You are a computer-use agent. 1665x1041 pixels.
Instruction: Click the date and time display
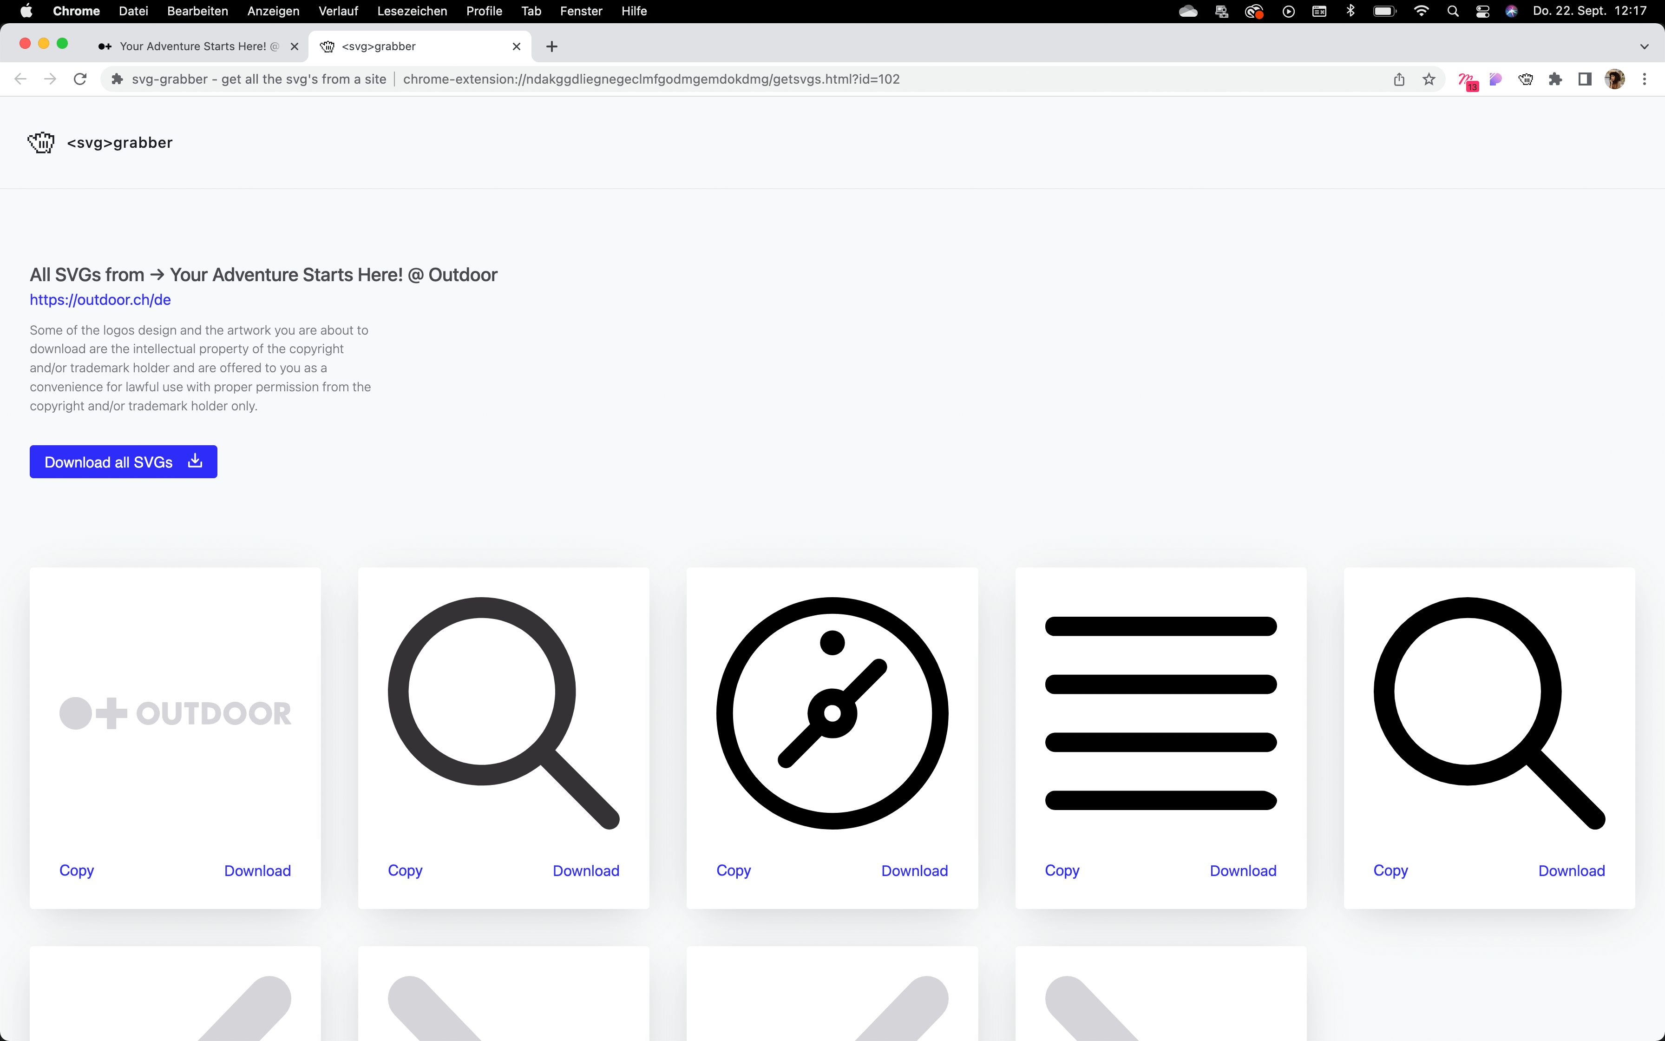tap(1589, 11)
